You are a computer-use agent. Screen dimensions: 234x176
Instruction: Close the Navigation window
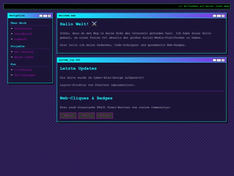pyautogui.click(x=49, y=16)
